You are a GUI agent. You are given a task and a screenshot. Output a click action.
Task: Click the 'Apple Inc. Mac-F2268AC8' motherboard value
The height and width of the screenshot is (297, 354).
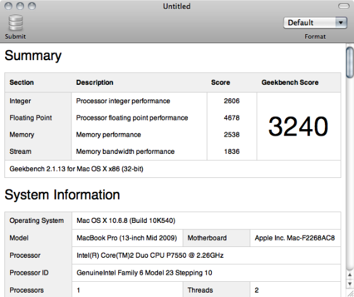click(295, 238)
